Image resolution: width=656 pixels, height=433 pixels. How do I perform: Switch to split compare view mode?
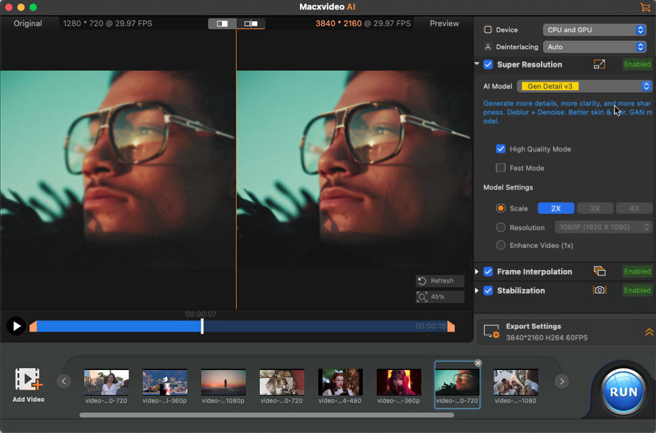[x=250, y=24]
